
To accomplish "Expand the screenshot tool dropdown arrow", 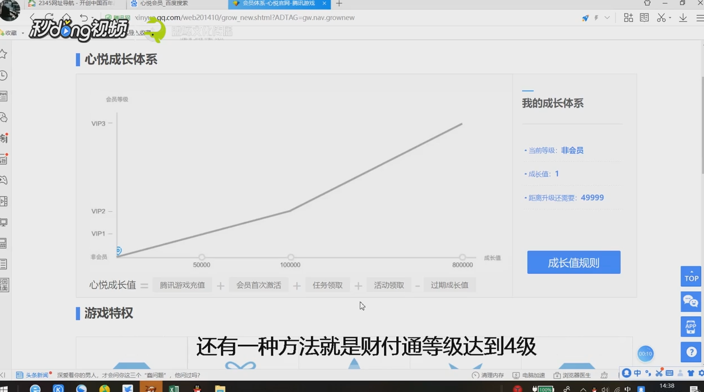I will click(671, 18).
